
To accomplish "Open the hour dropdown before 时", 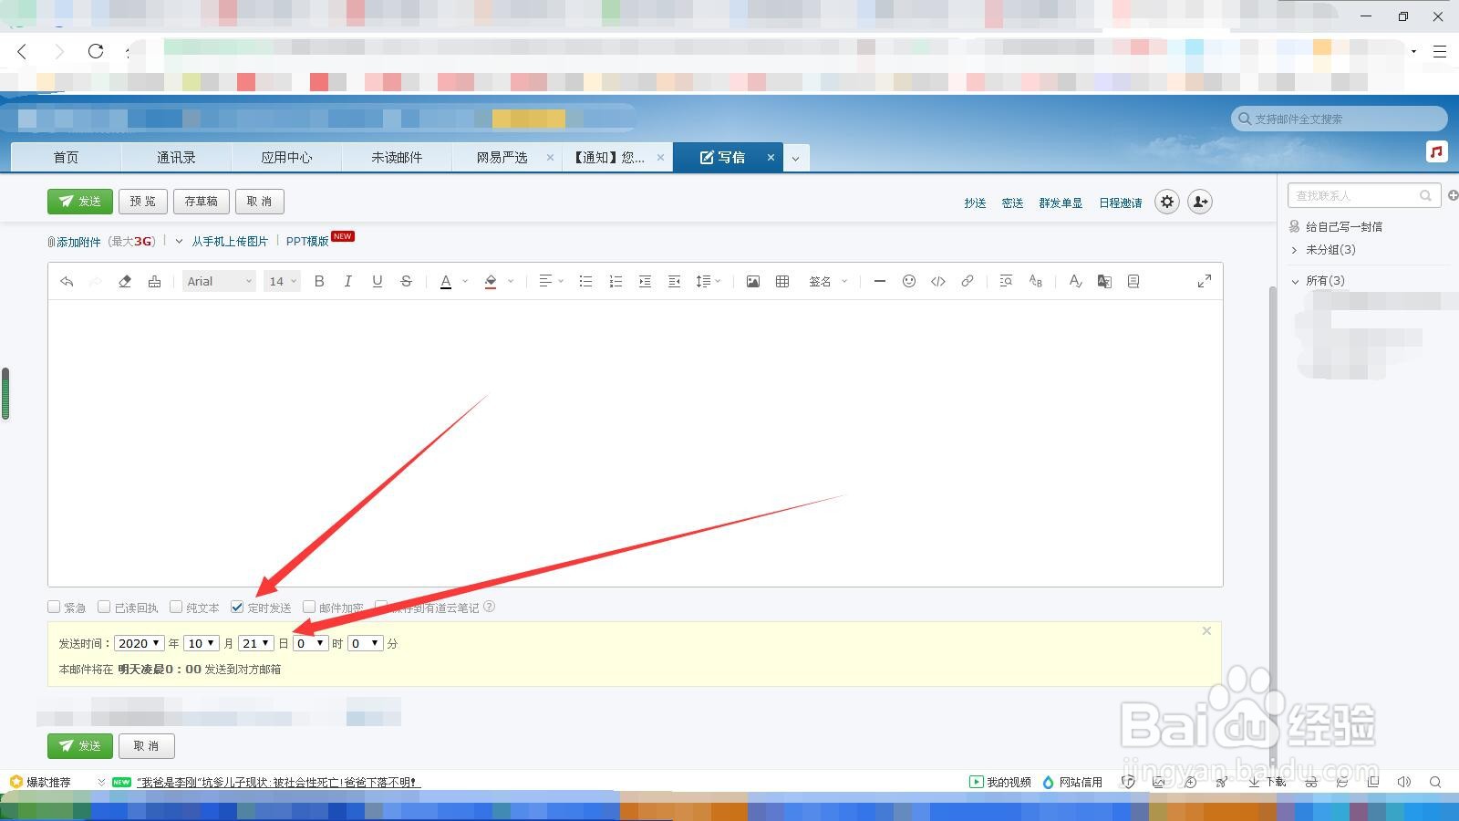I will click(x=311, y=643).
